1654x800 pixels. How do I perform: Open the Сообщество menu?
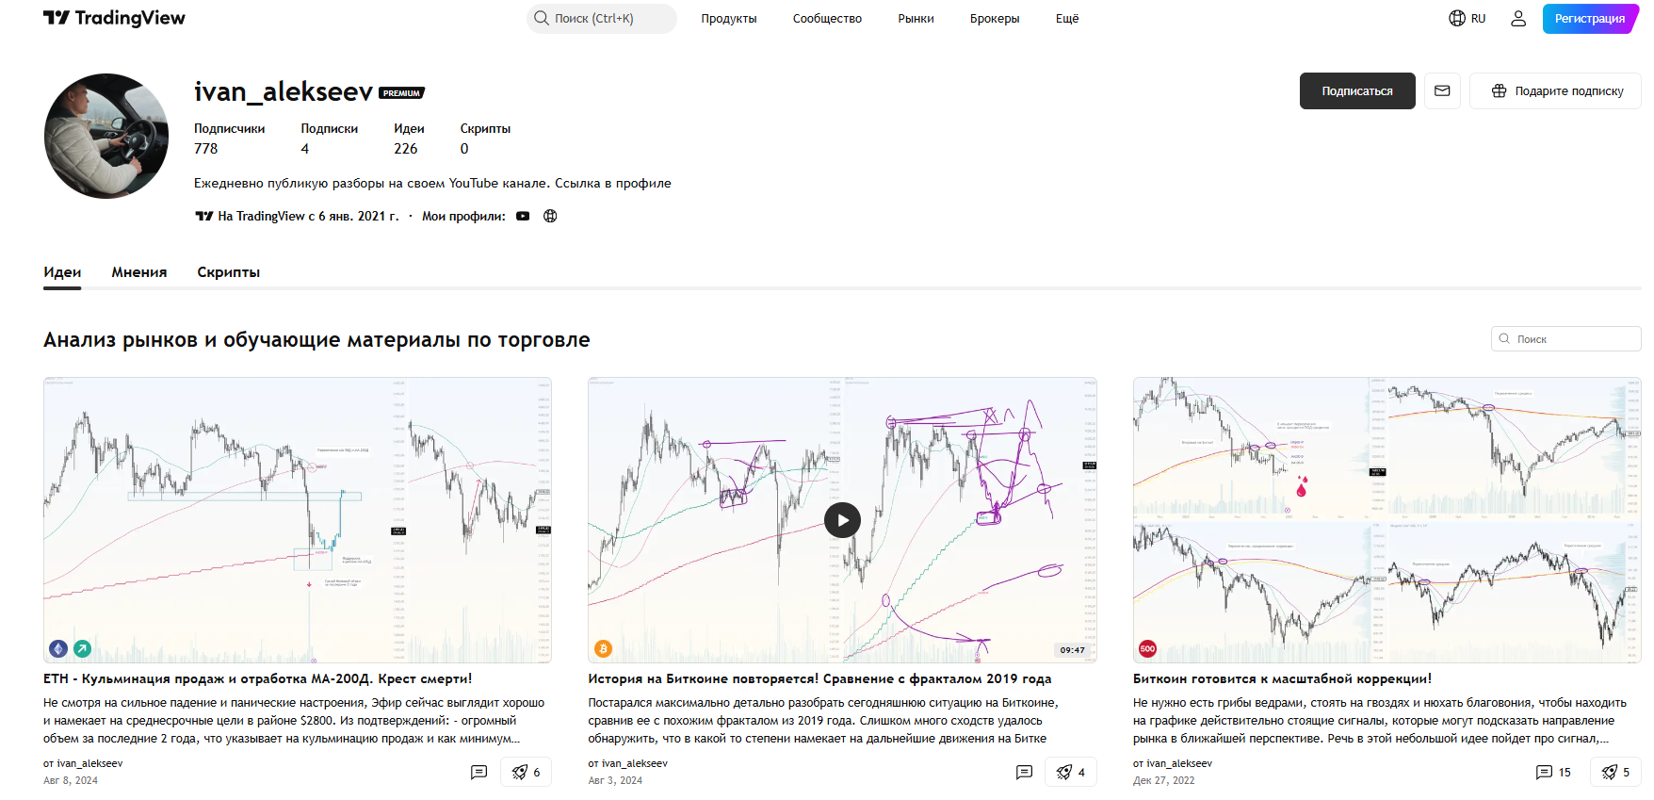(x=827, y=18)
